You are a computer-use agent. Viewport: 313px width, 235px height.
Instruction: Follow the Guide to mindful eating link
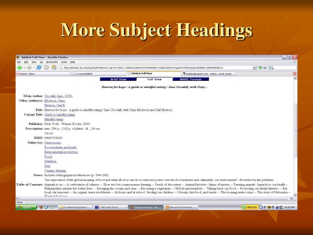(x=60, y=114)
